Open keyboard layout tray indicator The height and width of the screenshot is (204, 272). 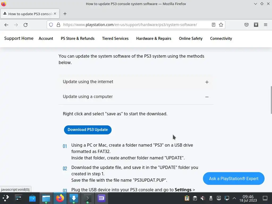pyautogui.click(x=219, y=198)
